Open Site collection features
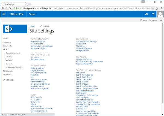This screenshot has width=164, height=116. (x=85, y=91)
